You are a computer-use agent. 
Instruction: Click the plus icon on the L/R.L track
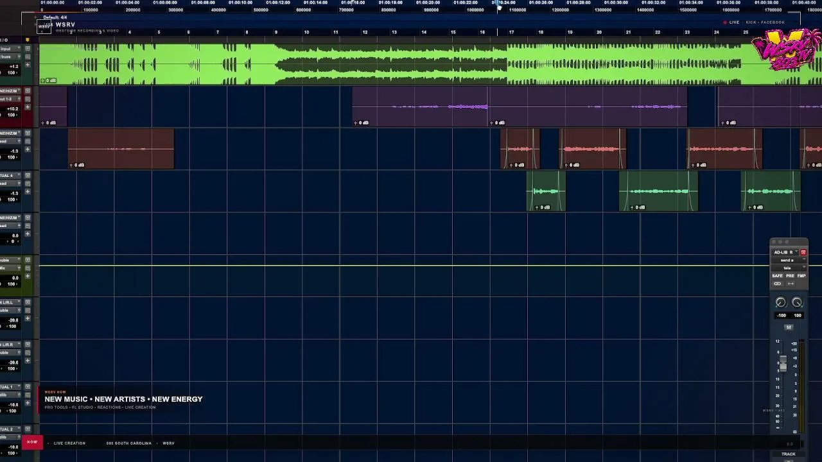point(28,319)
